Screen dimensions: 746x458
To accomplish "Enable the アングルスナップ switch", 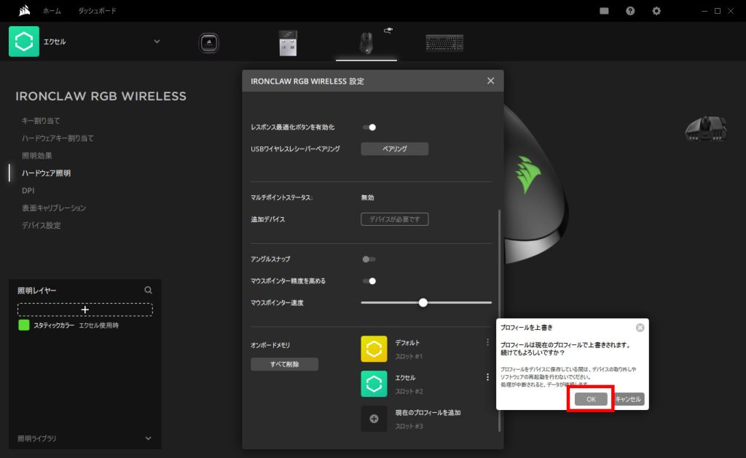I will pos(369,259).
